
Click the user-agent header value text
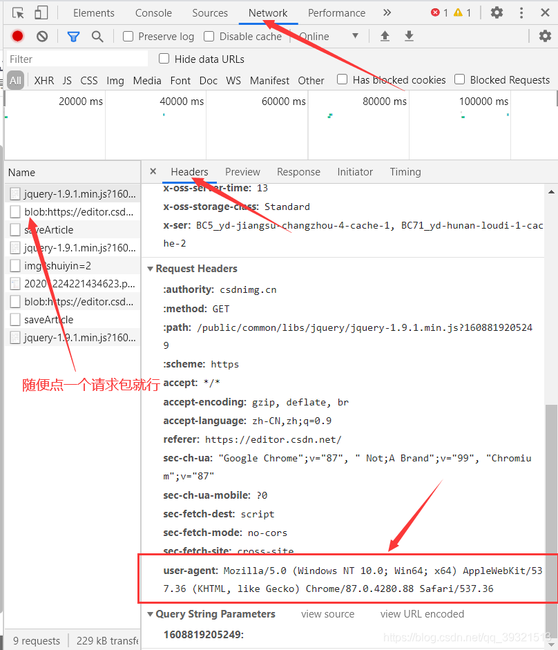pos(353,580)
